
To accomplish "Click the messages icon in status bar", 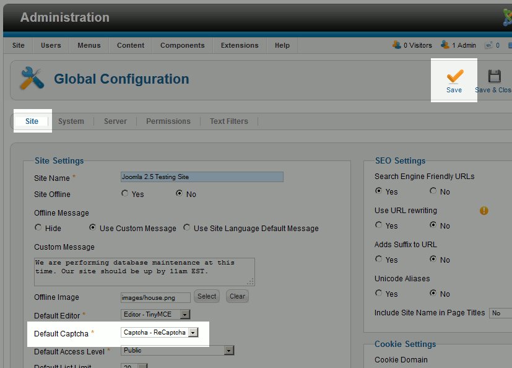I will (489, 45).
